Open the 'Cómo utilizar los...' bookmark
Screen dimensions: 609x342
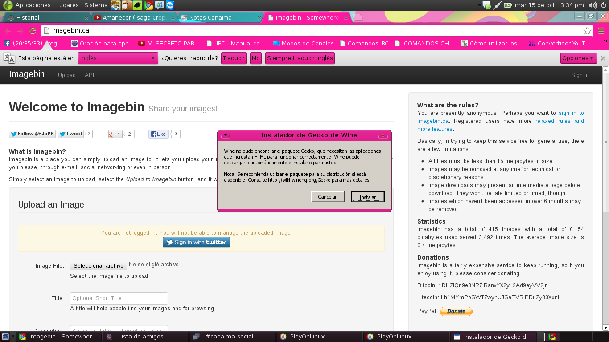[492, 43]
